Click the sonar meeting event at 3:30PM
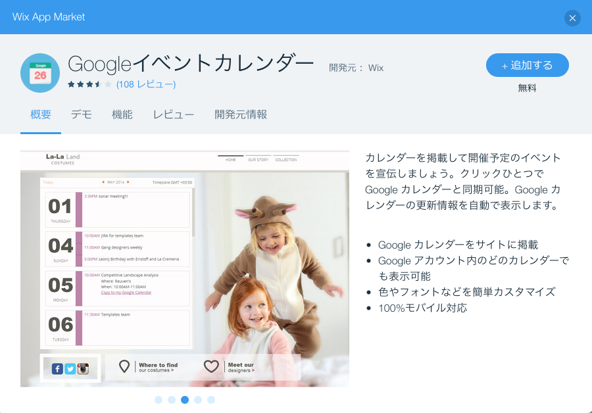Image resolution: width=592 pixels, height=413 pixels. [x=106, y=197]
